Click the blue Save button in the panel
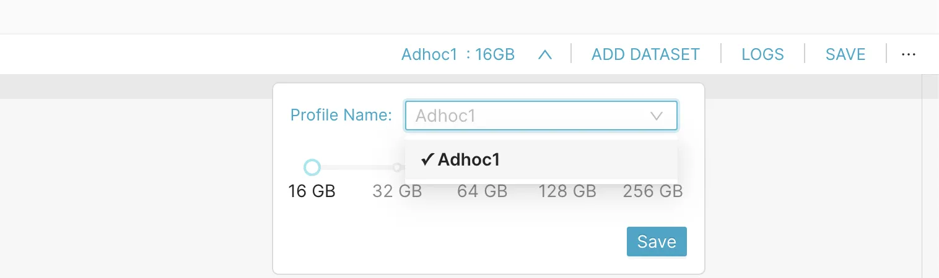Viewport: 939px width, 278px height. pyautogui.click(x=657, y=242)
